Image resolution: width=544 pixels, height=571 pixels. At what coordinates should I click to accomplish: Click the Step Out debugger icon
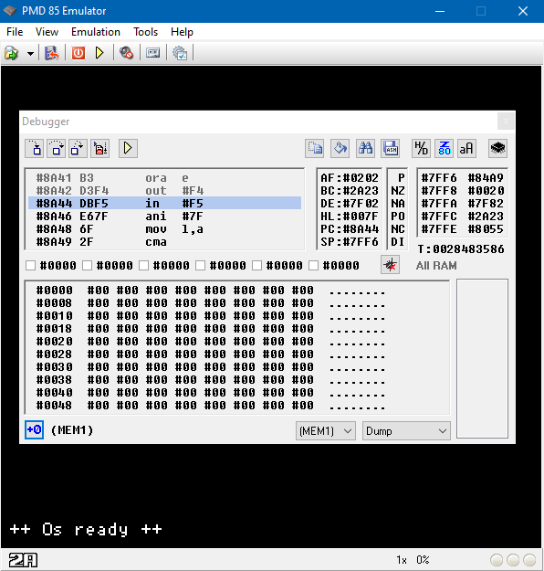coord(78,148)
